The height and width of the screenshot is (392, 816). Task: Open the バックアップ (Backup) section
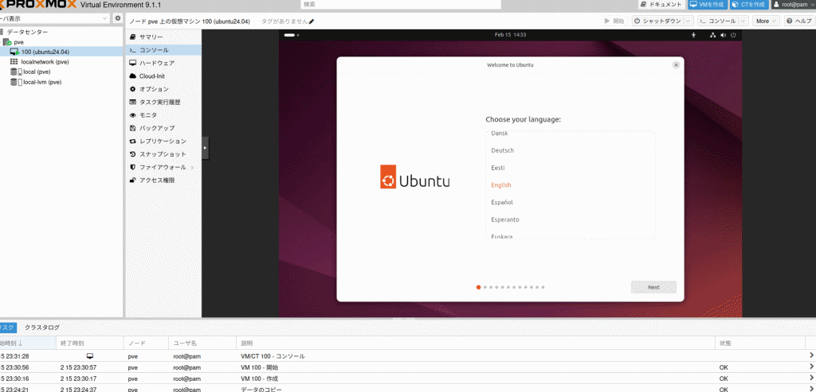pos(157,127)
